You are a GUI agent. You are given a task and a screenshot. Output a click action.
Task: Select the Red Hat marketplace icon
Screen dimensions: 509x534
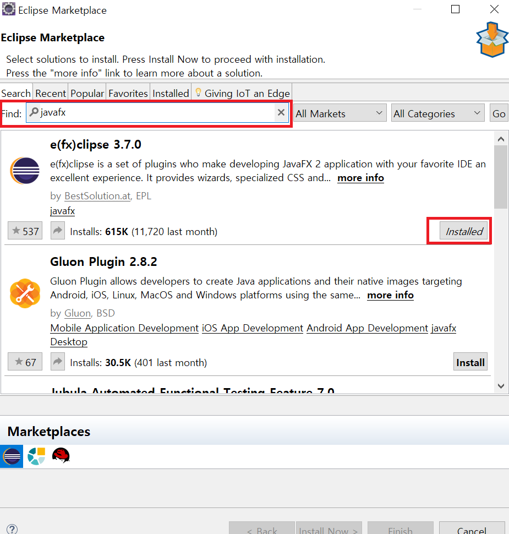click(x=61, y=455)
